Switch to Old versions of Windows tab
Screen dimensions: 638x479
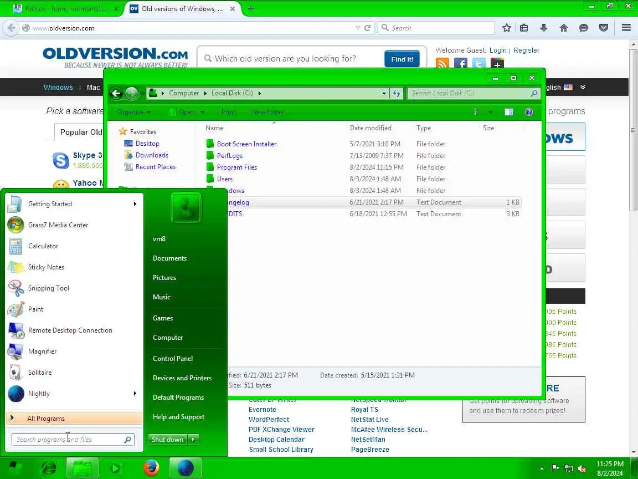(182, 8)
